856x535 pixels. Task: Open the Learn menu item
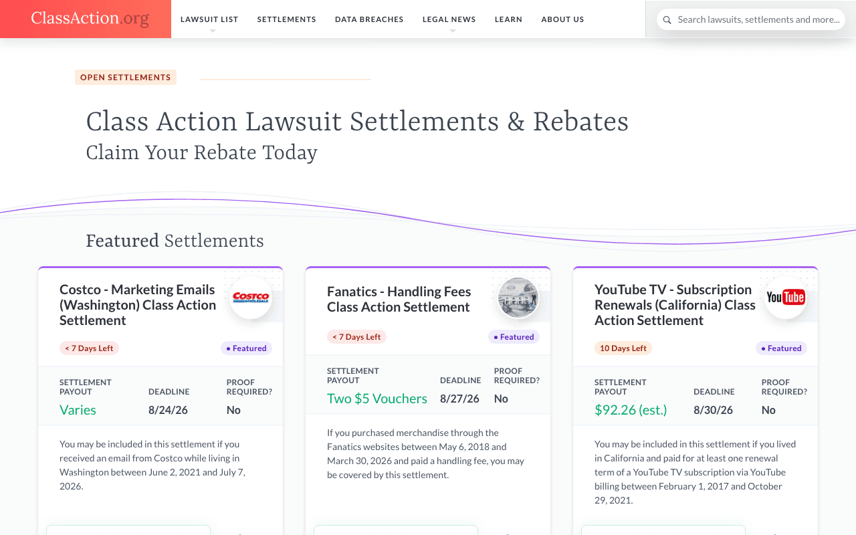[508, 19]
